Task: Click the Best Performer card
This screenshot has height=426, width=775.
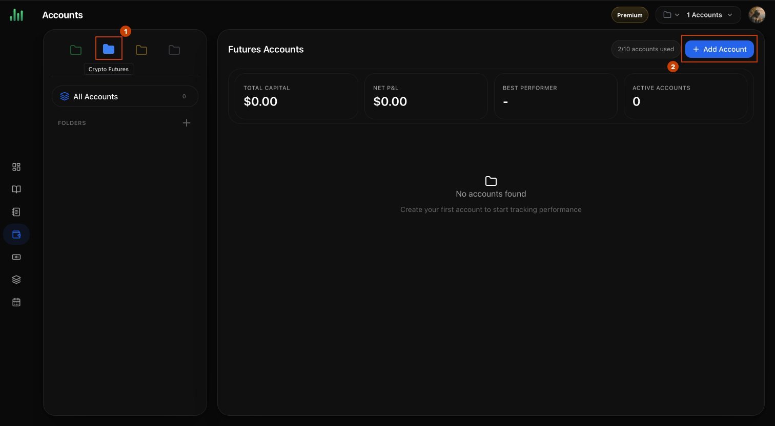Action: click(x=556, y=96)
